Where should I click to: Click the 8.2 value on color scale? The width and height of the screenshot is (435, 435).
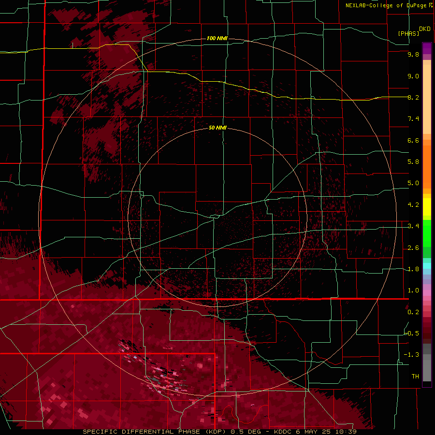[413, 97]
